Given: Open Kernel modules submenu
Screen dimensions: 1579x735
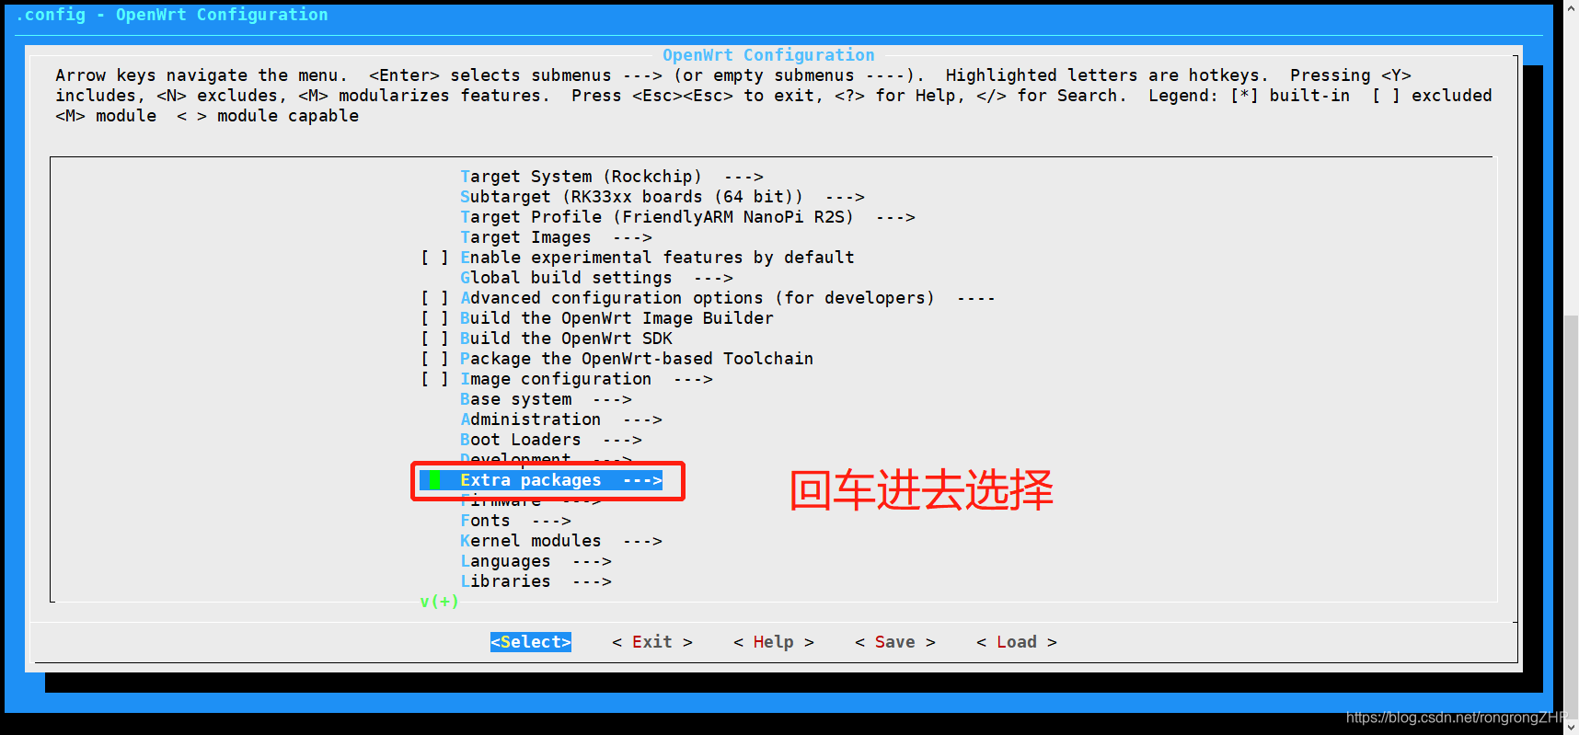Looking at the screenshot, I should click(x=561, y=541).
